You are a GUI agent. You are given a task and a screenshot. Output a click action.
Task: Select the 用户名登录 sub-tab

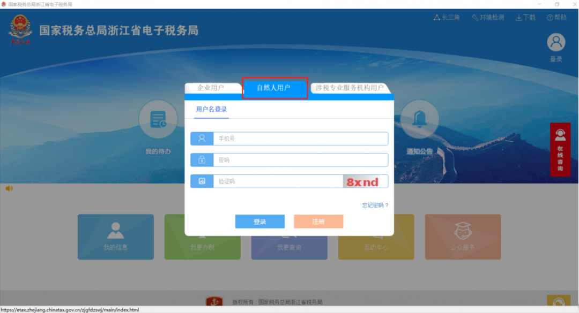point(211,109)
